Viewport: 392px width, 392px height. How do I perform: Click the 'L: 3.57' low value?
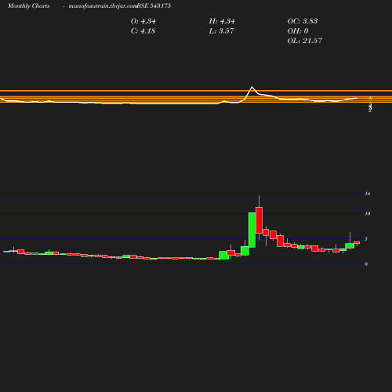click(x=221, y=31)
